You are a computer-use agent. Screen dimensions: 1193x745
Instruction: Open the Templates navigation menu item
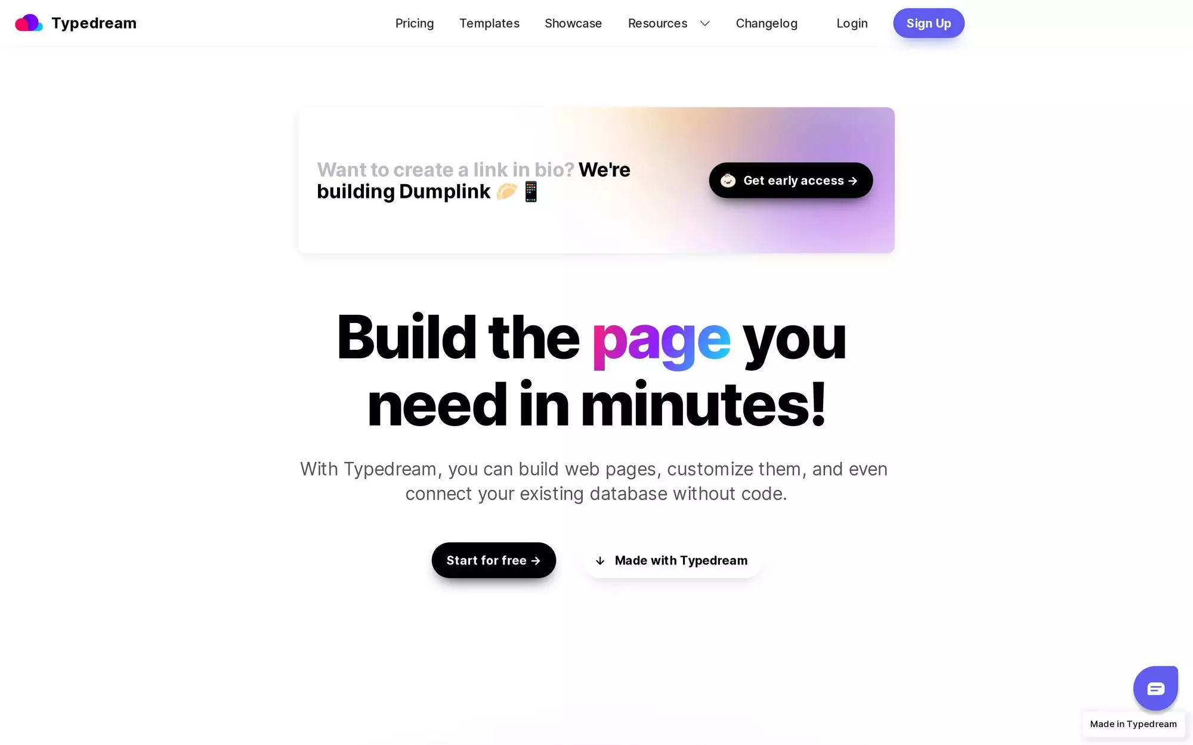coord(490,23)
